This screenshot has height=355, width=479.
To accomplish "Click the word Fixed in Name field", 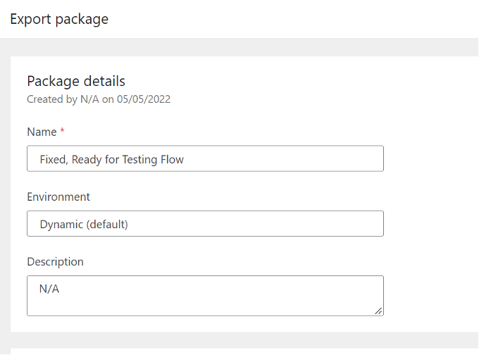I will click(x=54, y=159).
